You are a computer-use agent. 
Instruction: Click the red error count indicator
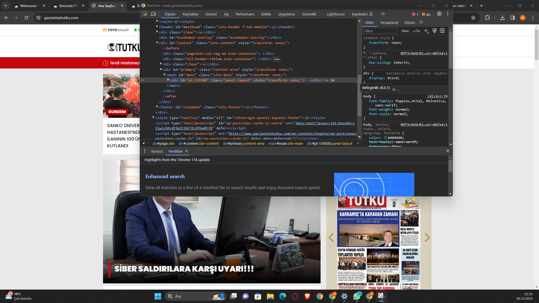[x=415, y=14]
